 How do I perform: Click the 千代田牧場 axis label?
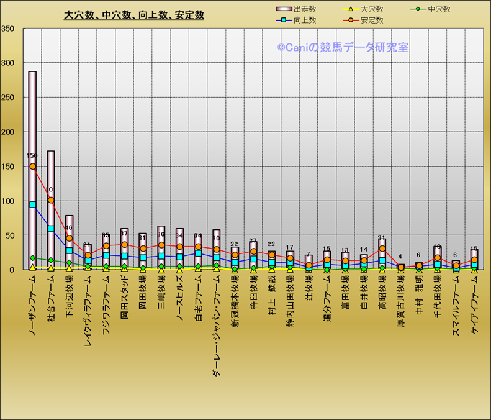[438, 299]
